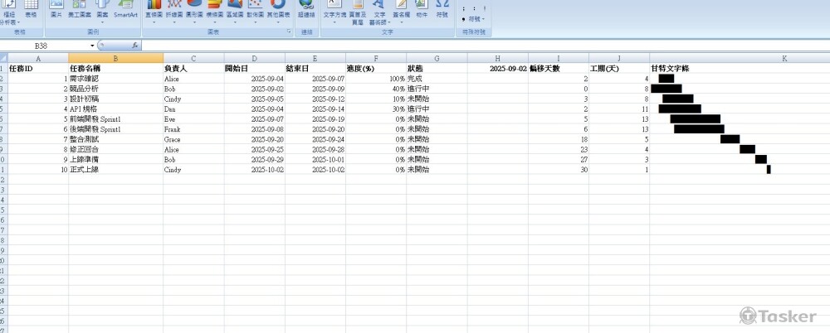Select the cell containing 競品分析
Screen dimensions: 830x333
[116, 89]
